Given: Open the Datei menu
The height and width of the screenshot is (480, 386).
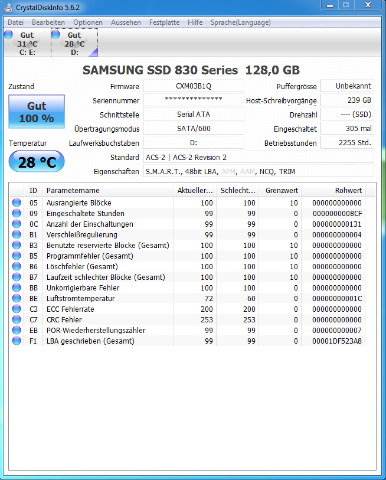Looking at the screenshot, I should coord(15,22).
